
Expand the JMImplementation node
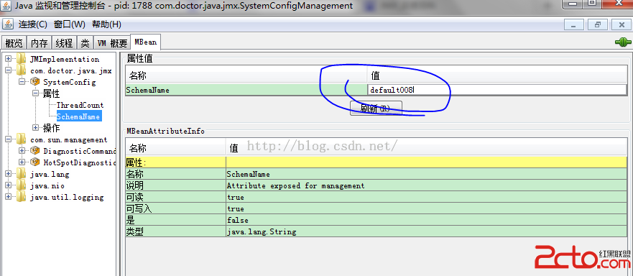point(8,59)
